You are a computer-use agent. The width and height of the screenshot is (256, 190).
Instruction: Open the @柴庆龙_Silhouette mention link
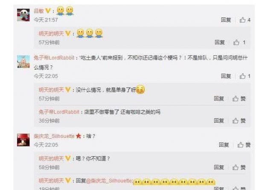coord(109,181)
